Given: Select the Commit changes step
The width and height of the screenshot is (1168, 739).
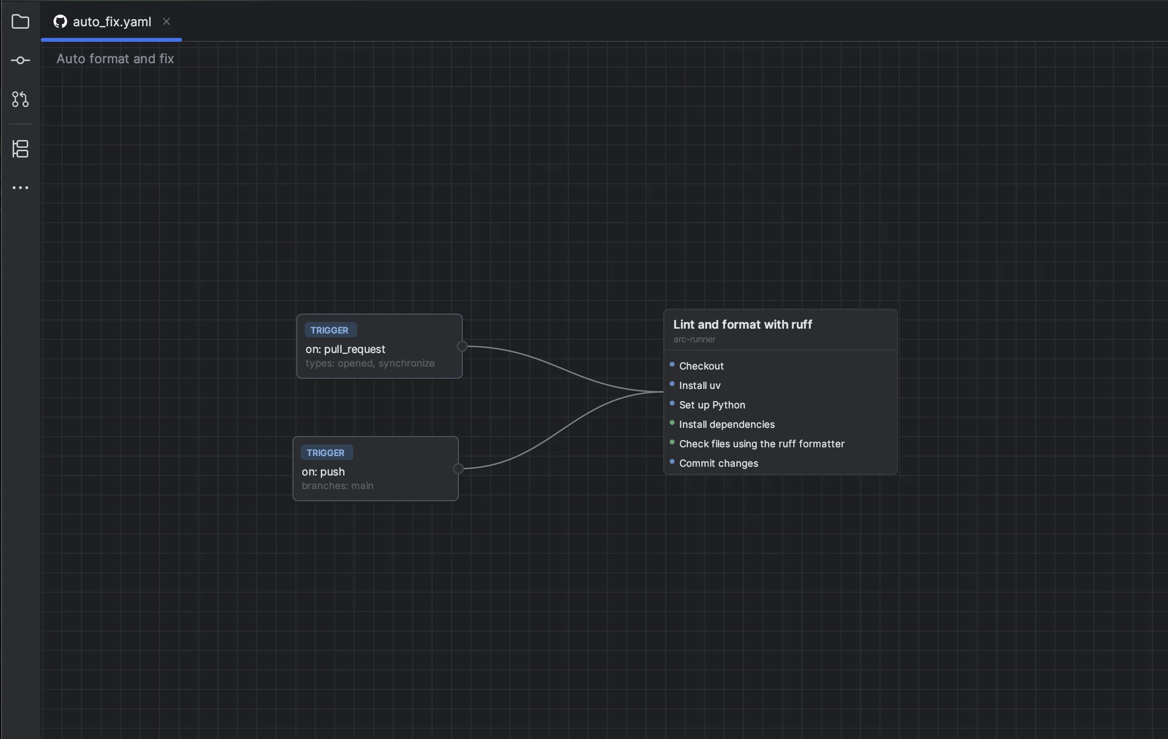Looking at the screenshot, I should 781,463.
